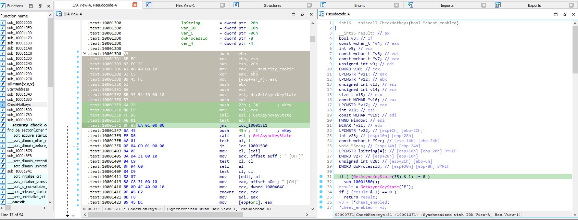578x220 pixels.
Task: Click the IDA View-A panel header icon
Action: coord(59,14)
